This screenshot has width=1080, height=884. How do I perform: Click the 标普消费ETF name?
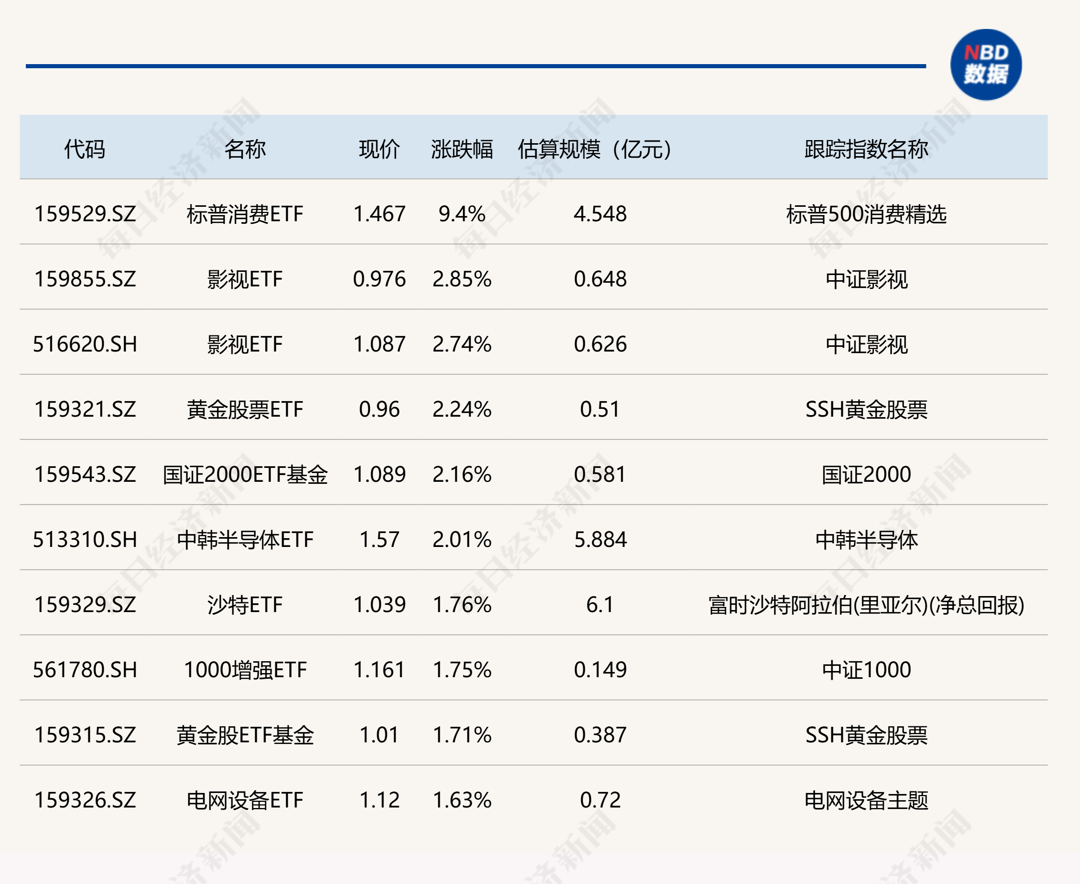(244, 214)
